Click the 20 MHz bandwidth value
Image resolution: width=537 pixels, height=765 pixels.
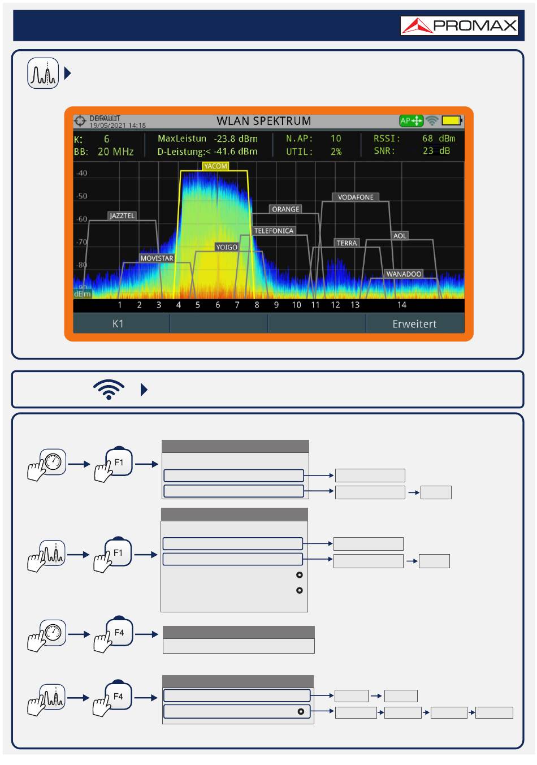pos(115,152)
